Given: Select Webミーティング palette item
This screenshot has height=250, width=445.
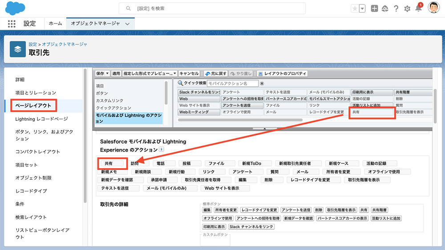Looking at the screenshot, I should [x=199, y=112].
